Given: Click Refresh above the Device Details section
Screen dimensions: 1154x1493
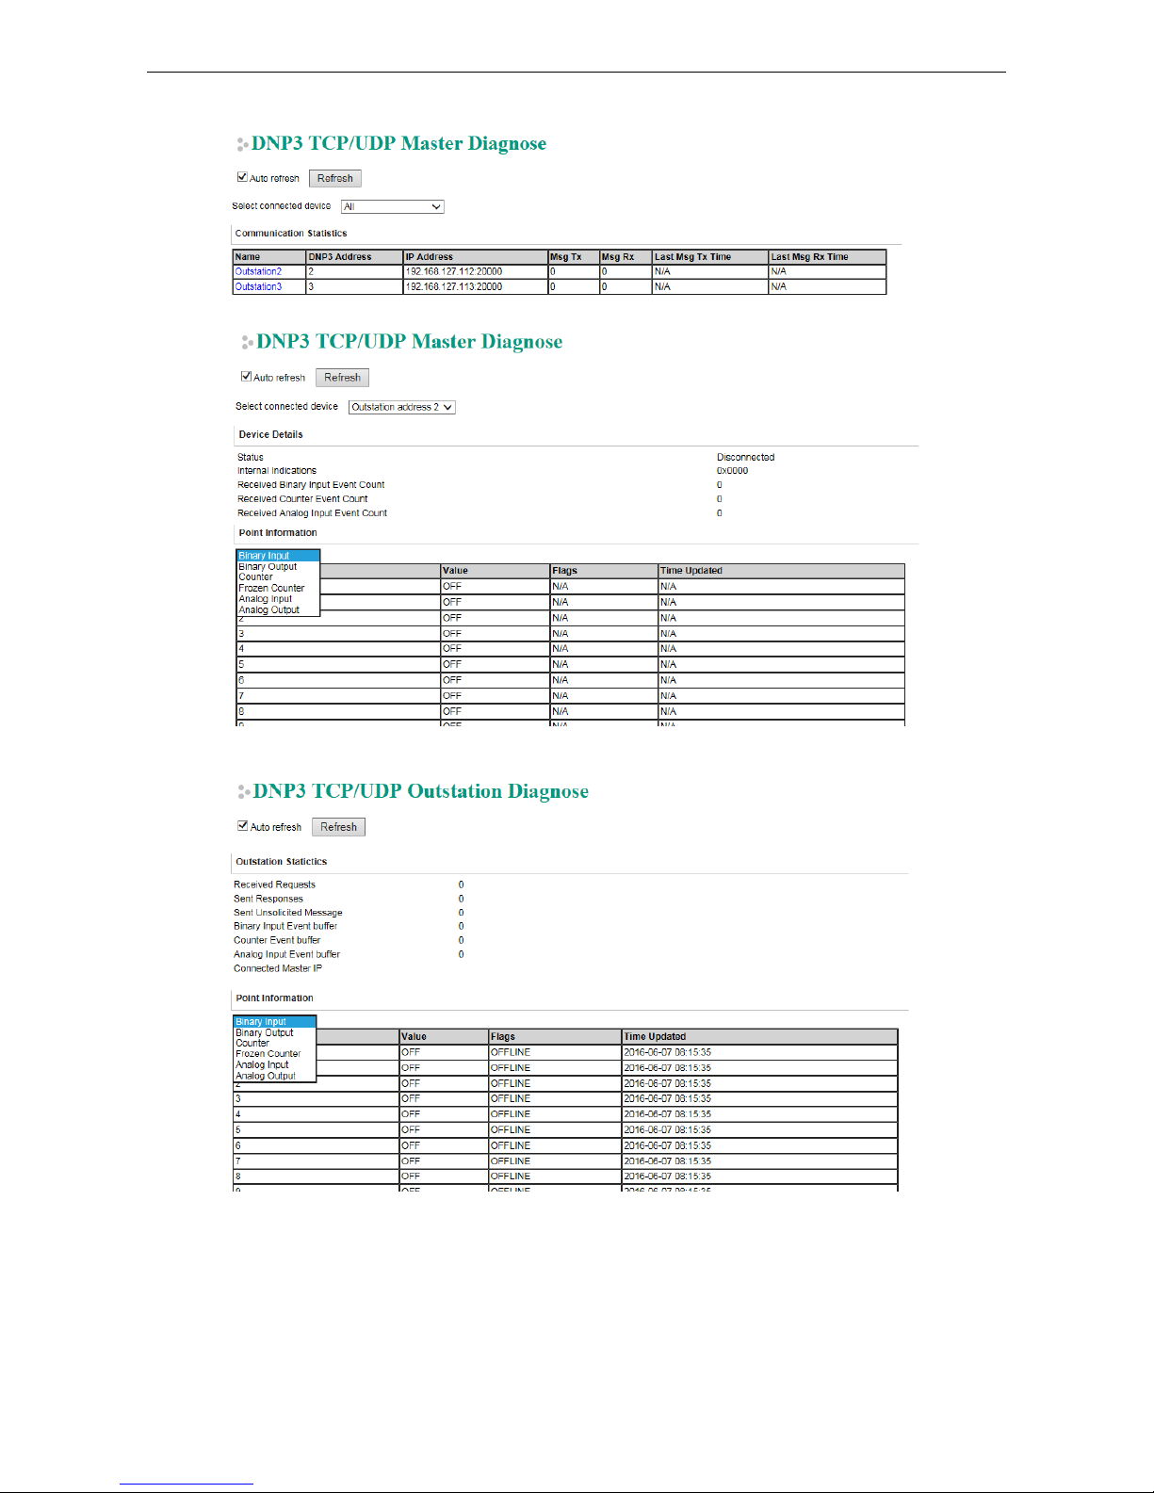Looking at the screenshot, I should click(342, 378).
